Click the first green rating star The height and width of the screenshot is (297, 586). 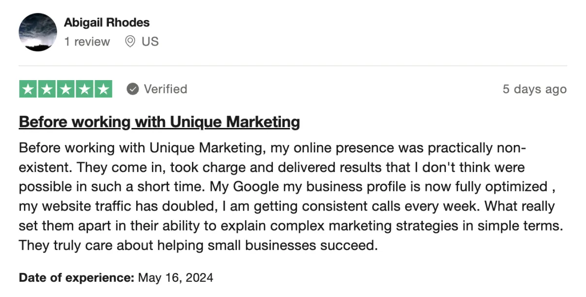28,89
